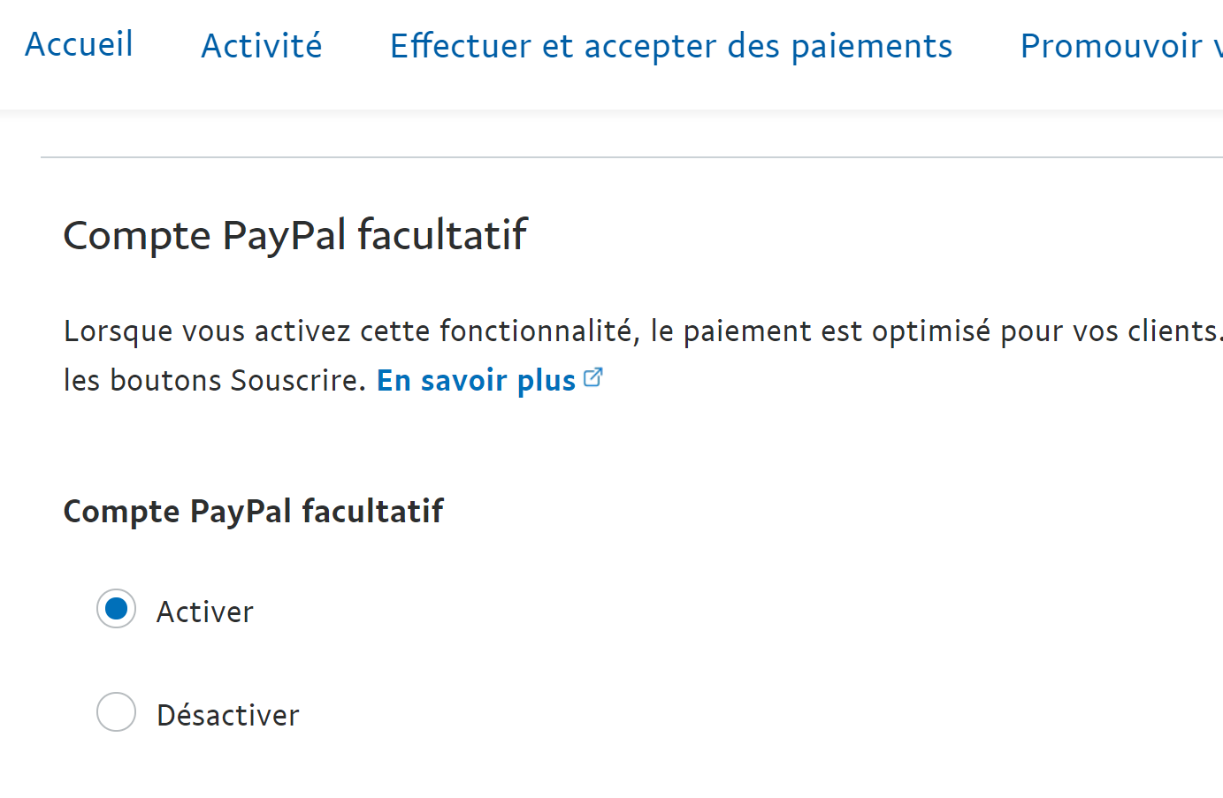Select the Désactiver radio button

click(116, 712)
